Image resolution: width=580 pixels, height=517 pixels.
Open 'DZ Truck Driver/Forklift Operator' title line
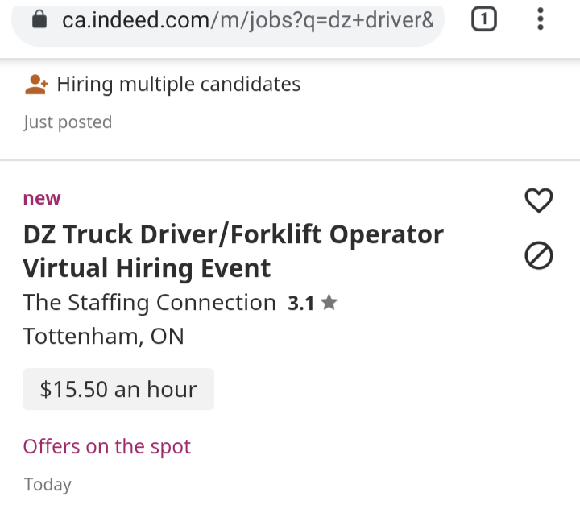tap(233, 234)
